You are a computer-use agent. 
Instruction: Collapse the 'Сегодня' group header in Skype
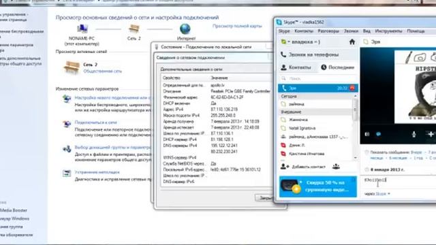pos(315,97)
